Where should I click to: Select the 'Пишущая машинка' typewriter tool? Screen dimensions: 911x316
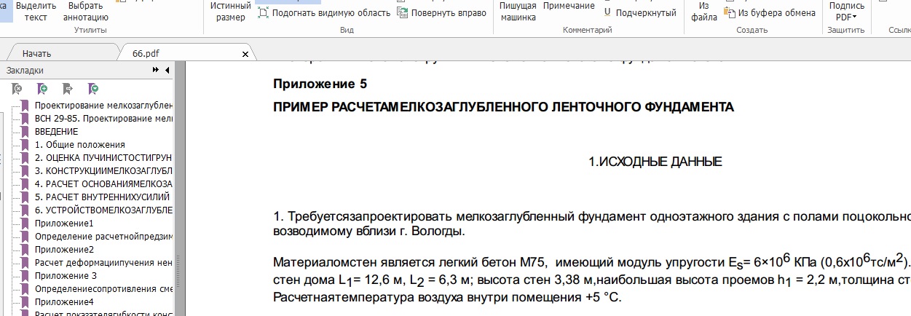pos(518,11)
